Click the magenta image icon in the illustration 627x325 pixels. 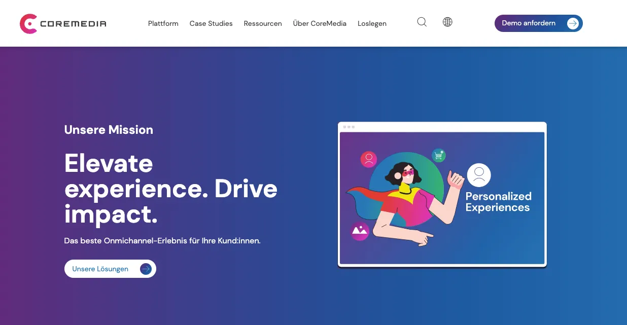359,231
